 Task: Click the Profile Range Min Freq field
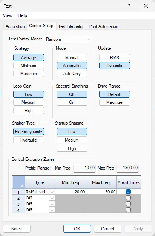point(84,168)
